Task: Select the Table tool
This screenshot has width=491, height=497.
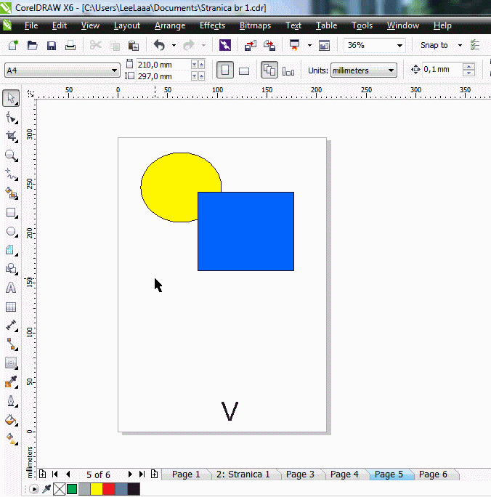Action: (11, 307)
